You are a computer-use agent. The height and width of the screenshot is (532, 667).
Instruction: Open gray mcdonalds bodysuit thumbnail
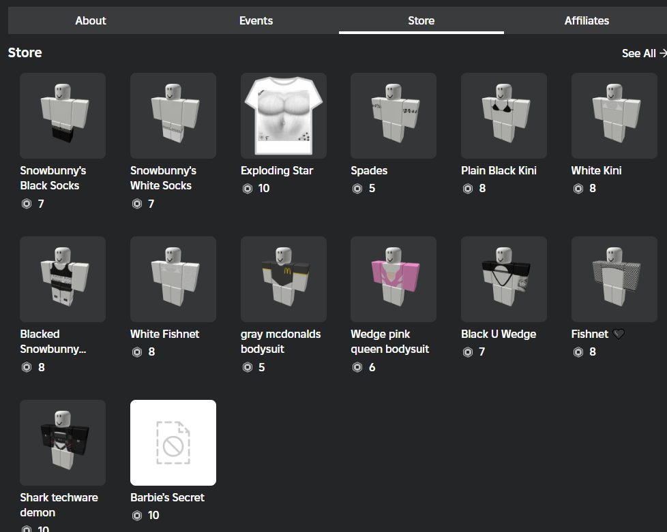[284, 279]
